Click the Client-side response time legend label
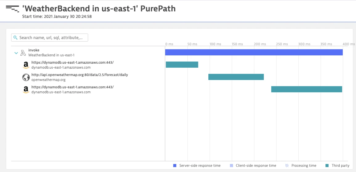This screenshot has height=172, width=356. 256,166
